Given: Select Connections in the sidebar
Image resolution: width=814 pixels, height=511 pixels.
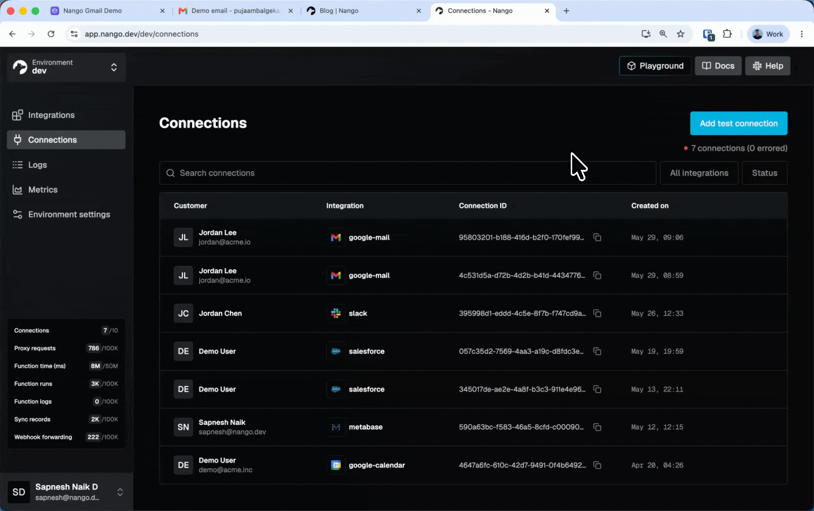Looking at the screenshot, I should point(66,140).
